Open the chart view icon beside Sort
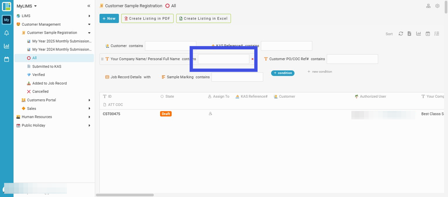 [419, 34]
